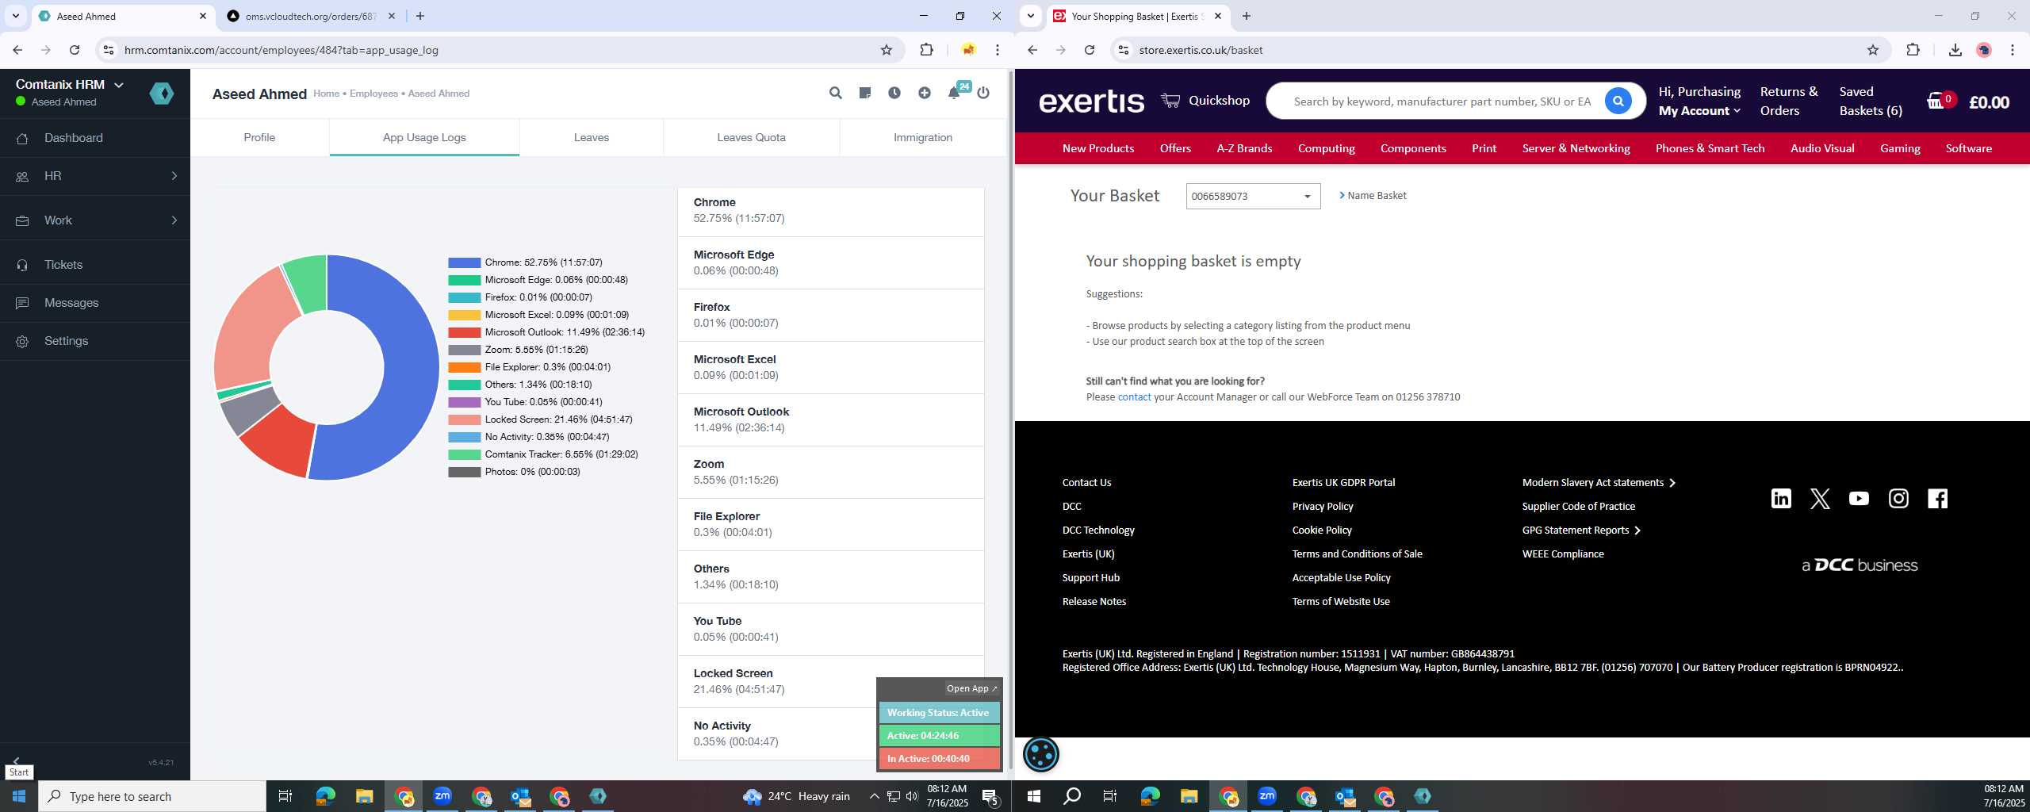Open the shopping basket cart icon on Exertis
Screen dimensions: 2030x812
coord(1936,101)
